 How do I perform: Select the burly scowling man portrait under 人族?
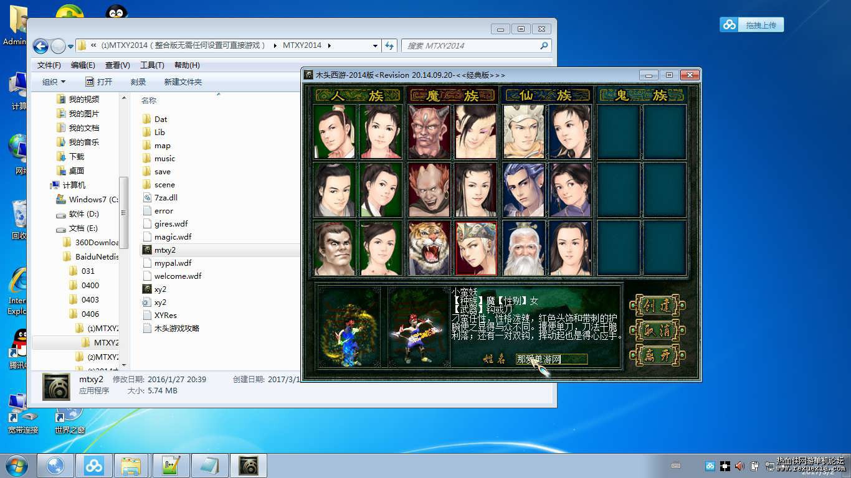pyautogui.click(x=335, y=248)
